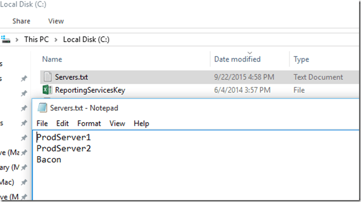Image resolution: width=361 pixels, height=202 pixels.
Task: Sort by Date modified column
Action: 237,59
